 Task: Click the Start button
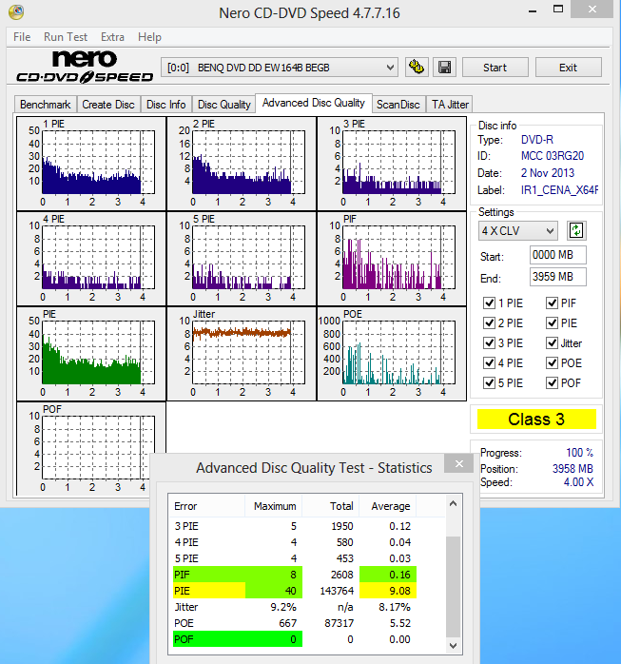[x=495, y=68]
